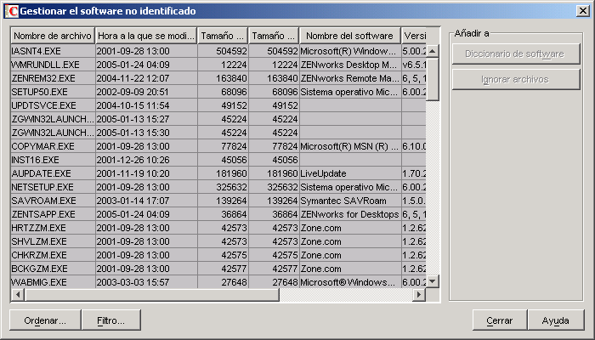Image resolution: width=595 pixels, height=340 pixels.
Task: Open the Filtro... dialog
Action: tap(110, 320)
